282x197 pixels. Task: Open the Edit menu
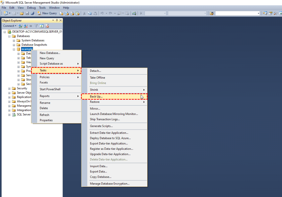click(12, 7)
